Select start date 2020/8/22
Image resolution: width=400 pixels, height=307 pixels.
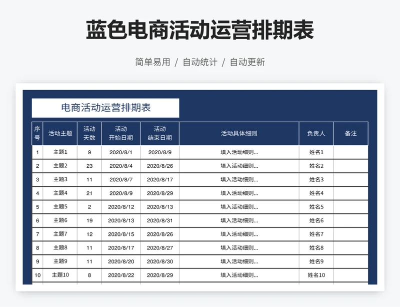(121, 275)
